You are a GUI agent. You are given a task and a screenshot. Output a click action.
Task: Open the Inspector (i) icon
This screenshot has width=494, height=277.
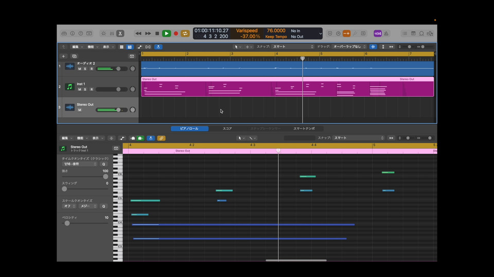[73, 33]
